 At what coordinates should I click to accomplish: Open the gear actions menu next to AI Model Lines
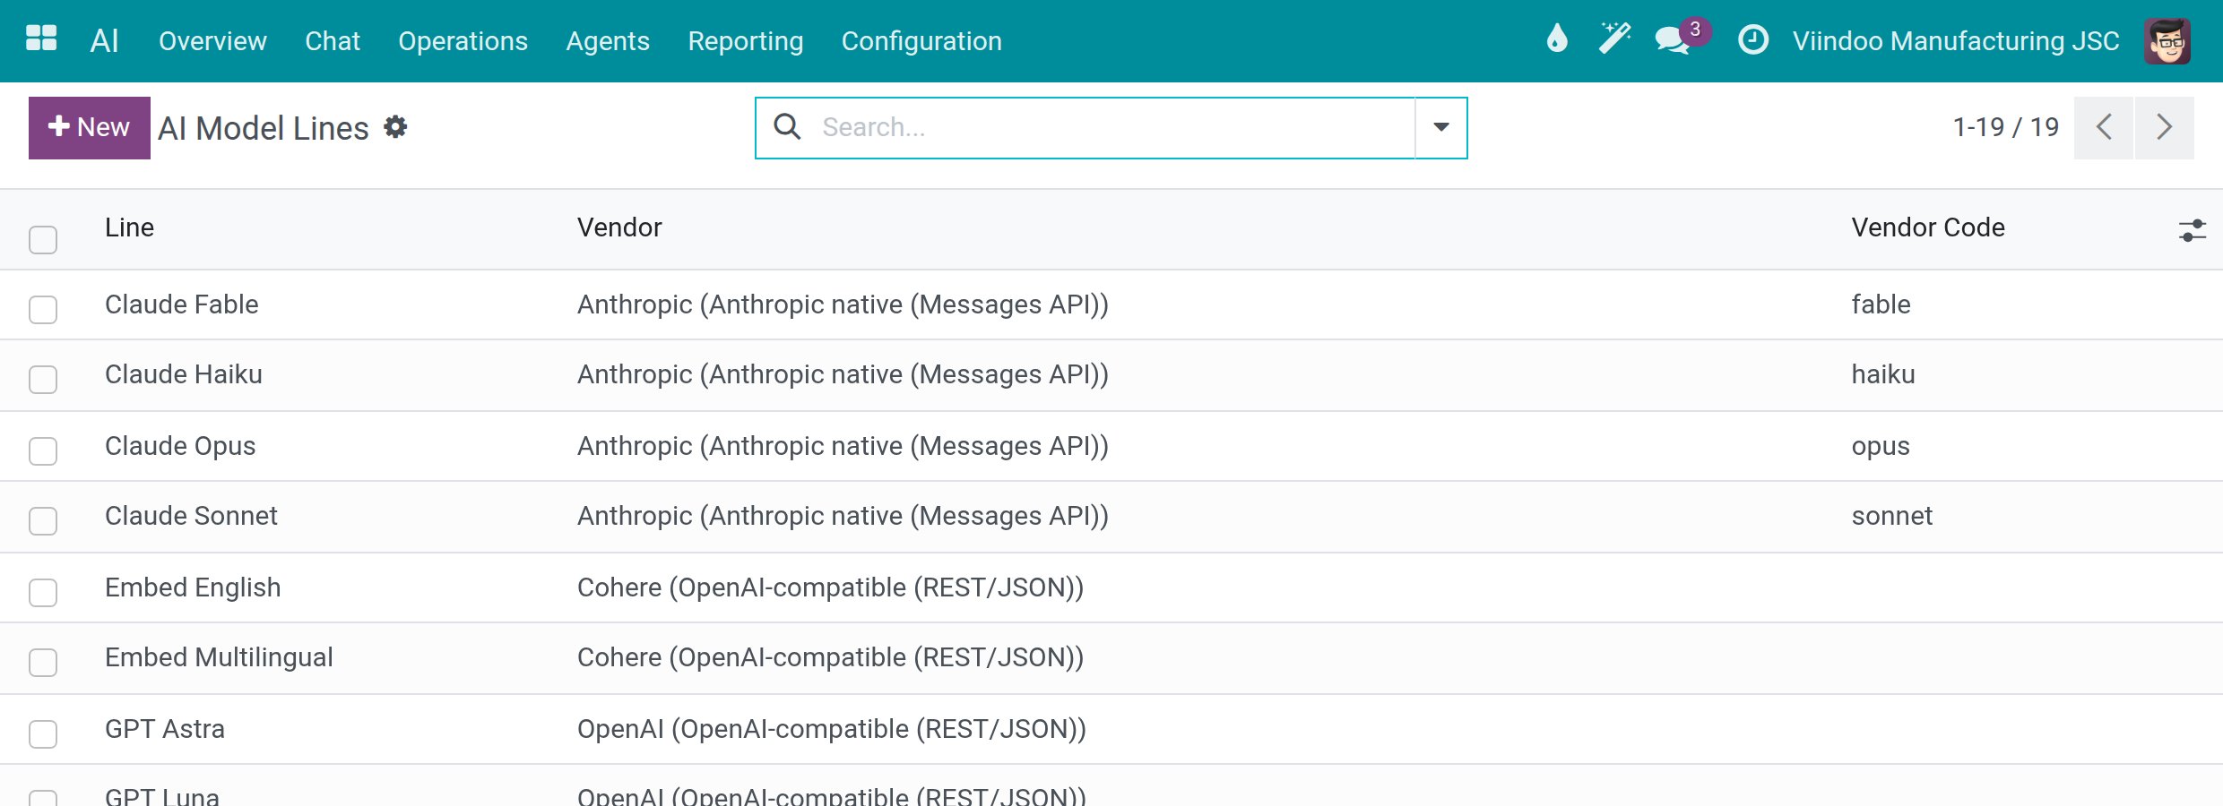(x=395, y=127)
